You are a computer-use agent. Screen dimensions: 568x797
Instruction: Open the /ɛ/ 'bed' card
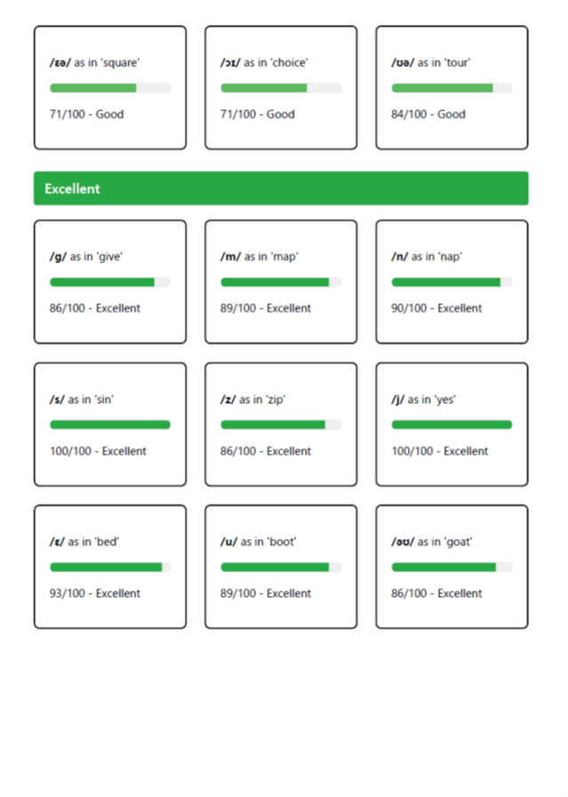click(110, 567)
